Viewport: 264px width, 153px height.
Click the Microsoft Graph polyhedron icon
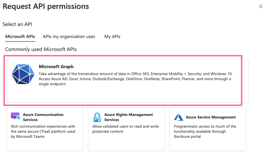(23, 74)
